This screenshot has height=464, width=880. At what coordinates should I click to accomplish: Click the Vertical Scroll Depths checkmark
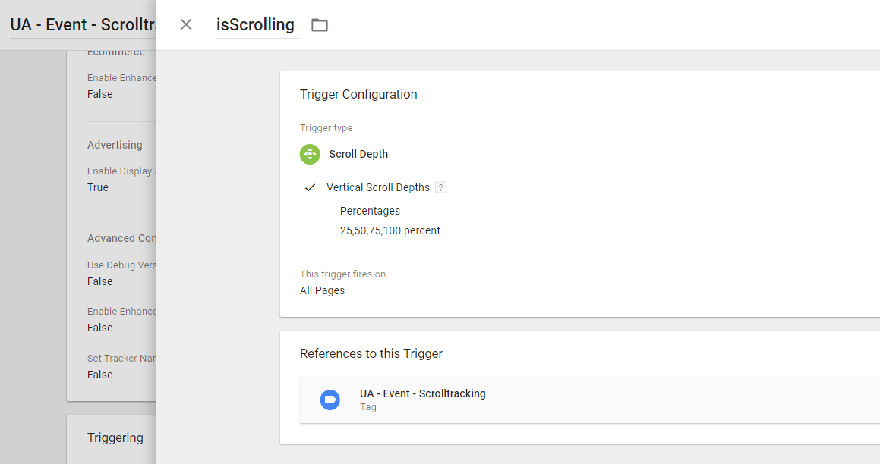[x=310, y=187]
